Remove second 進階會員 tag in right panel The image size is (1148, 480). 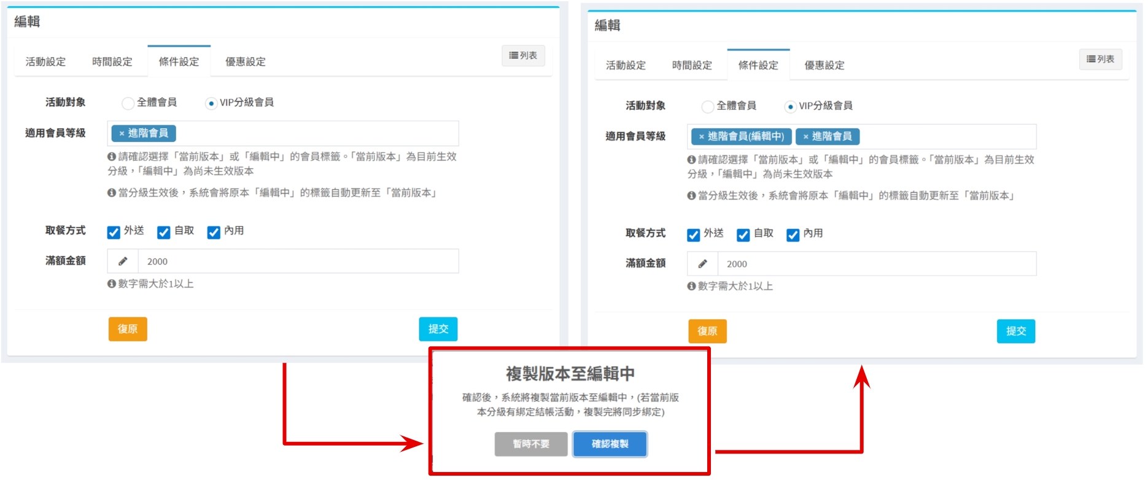pyautogui.click(x=805, y=137)
